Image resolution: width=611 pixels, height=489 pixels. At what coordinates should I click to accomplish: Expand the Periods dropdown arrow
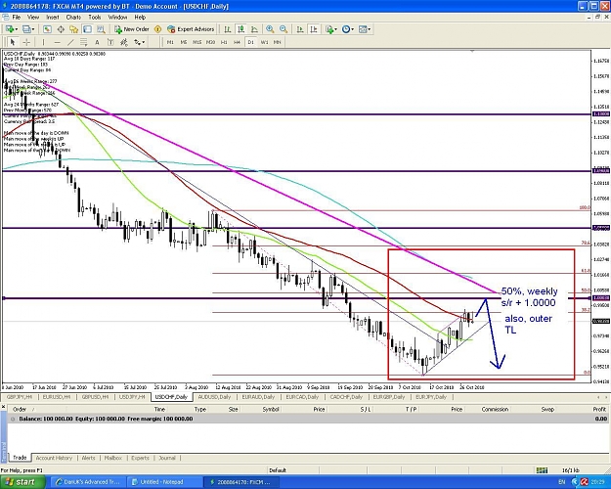[352, 29]
